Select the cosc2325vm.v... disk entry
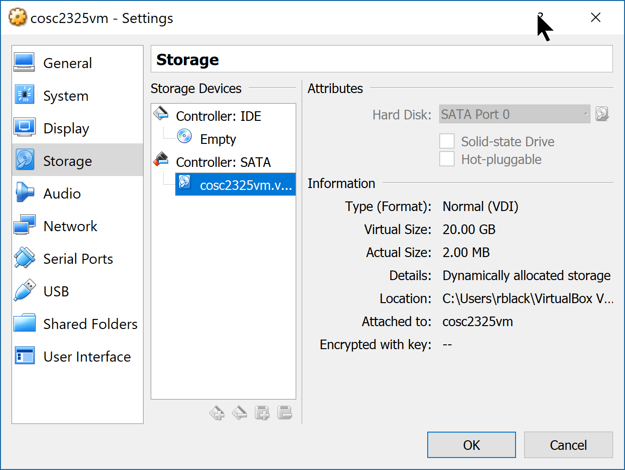The height and width of the screenshot is (470, 625). coord(235,185)
